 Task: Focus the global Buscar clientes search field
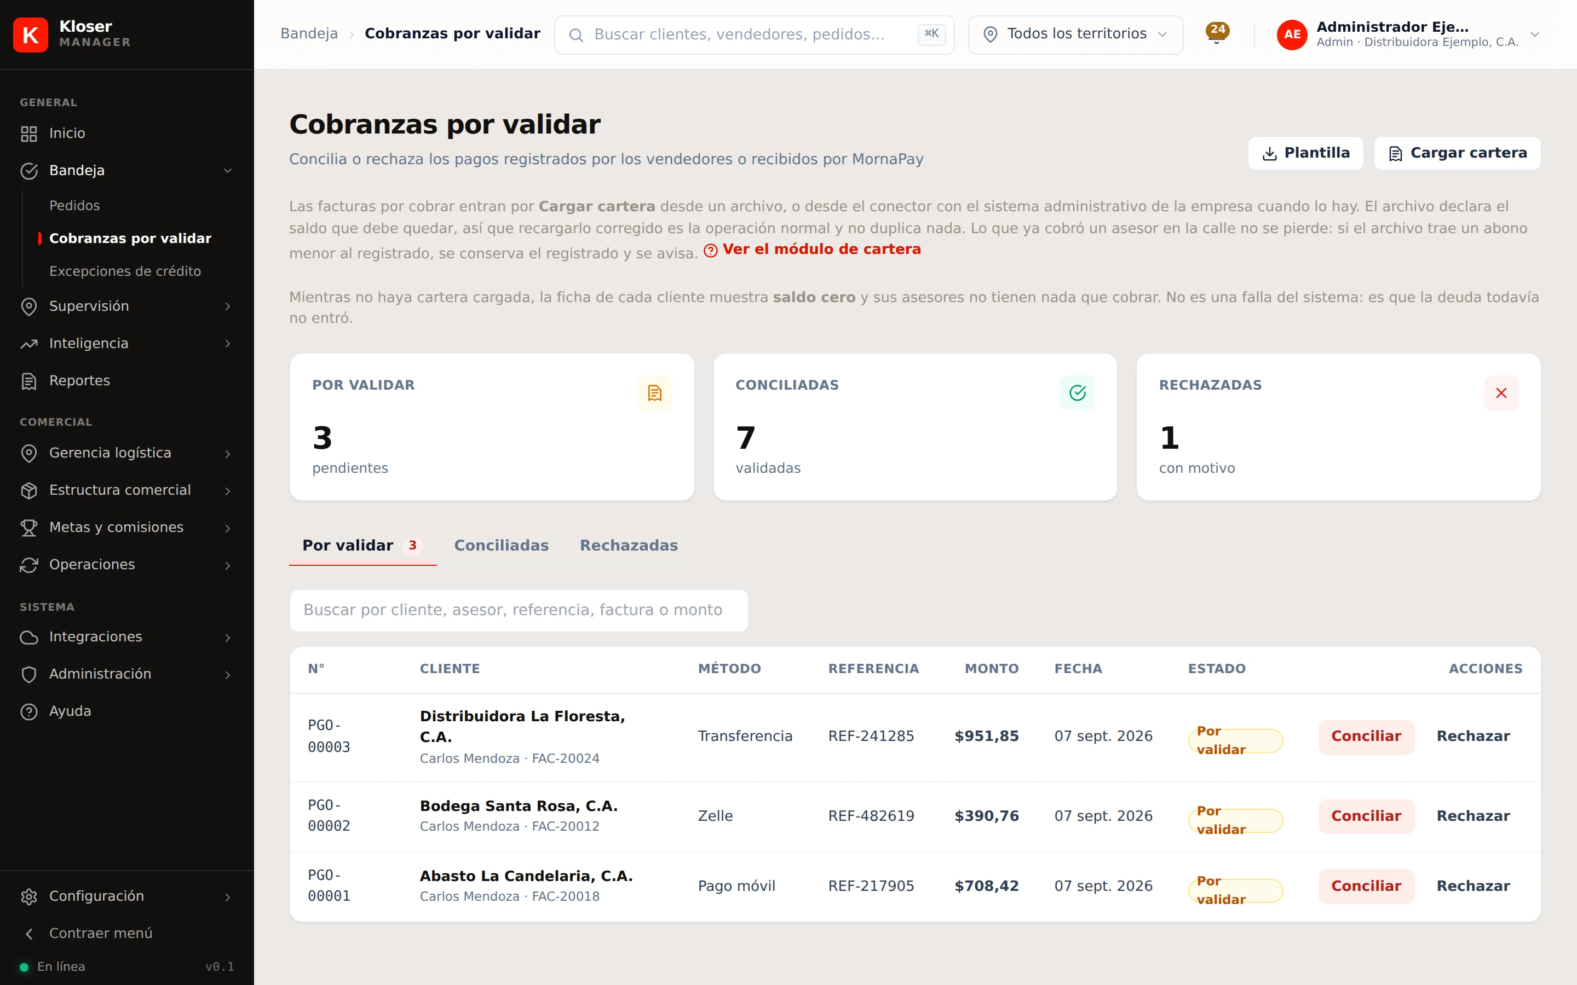point(754,34)
